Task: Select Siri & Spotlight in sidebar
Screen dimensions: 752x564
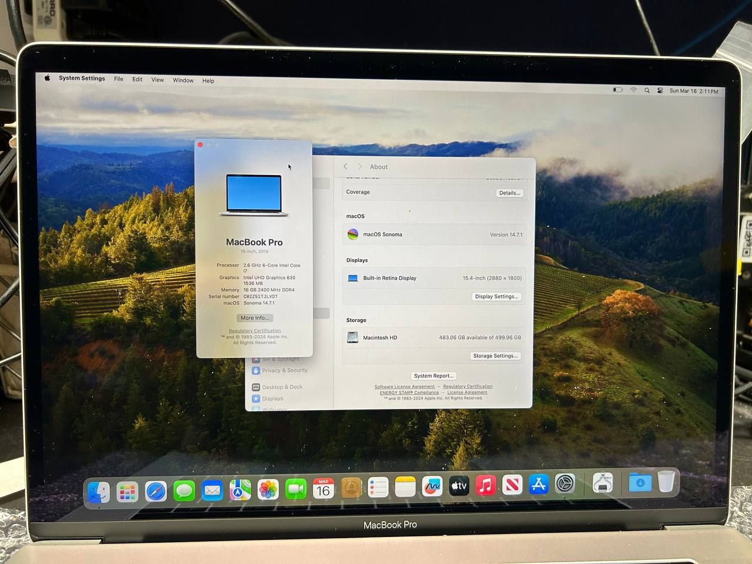Action: pyautogui.click(x=276, y=359)
